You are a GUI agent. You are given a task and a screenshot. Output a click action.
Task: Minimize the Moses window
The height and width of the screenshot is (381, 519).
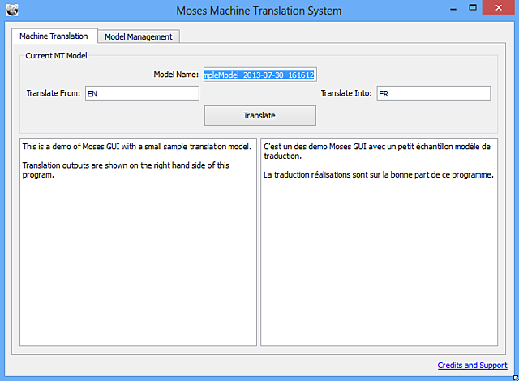pyautogui.click(x=453, y=9)
